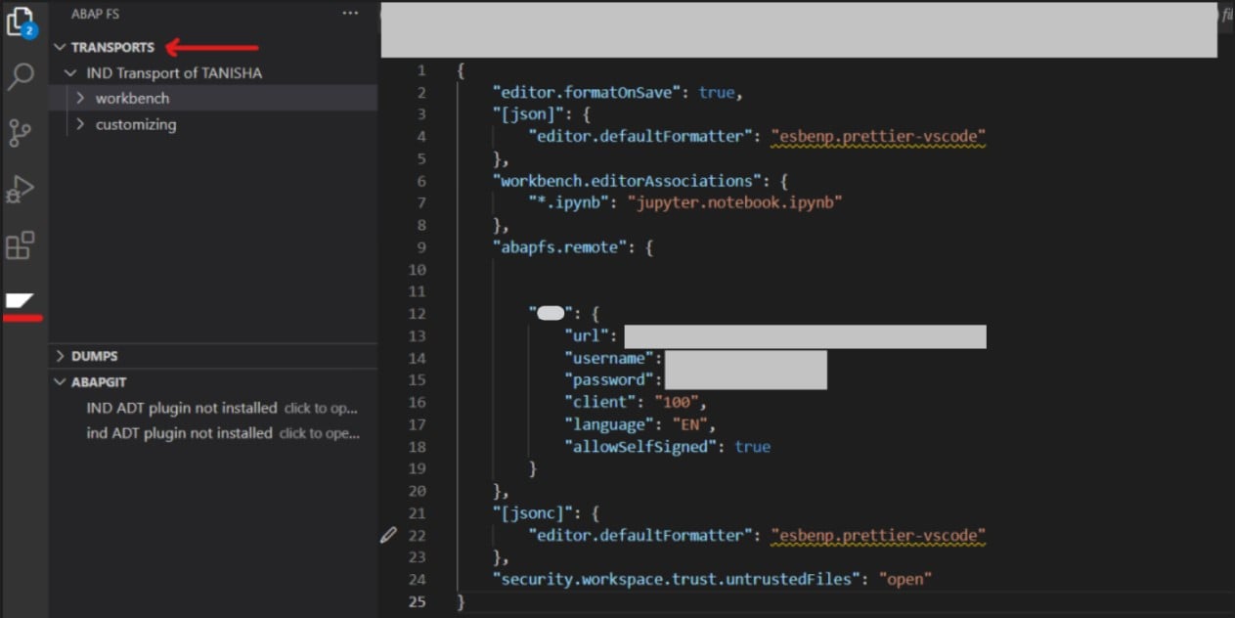Image resolution: width=1235 pixels, height=618 pixels.
Task: Expand the customizing tree node
Action: pyautogui.click(x=82, y=124)
